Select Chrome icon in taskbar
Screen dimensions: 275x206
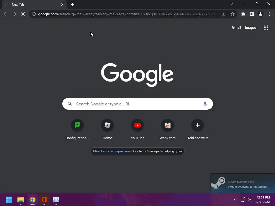tap(32, 200)
